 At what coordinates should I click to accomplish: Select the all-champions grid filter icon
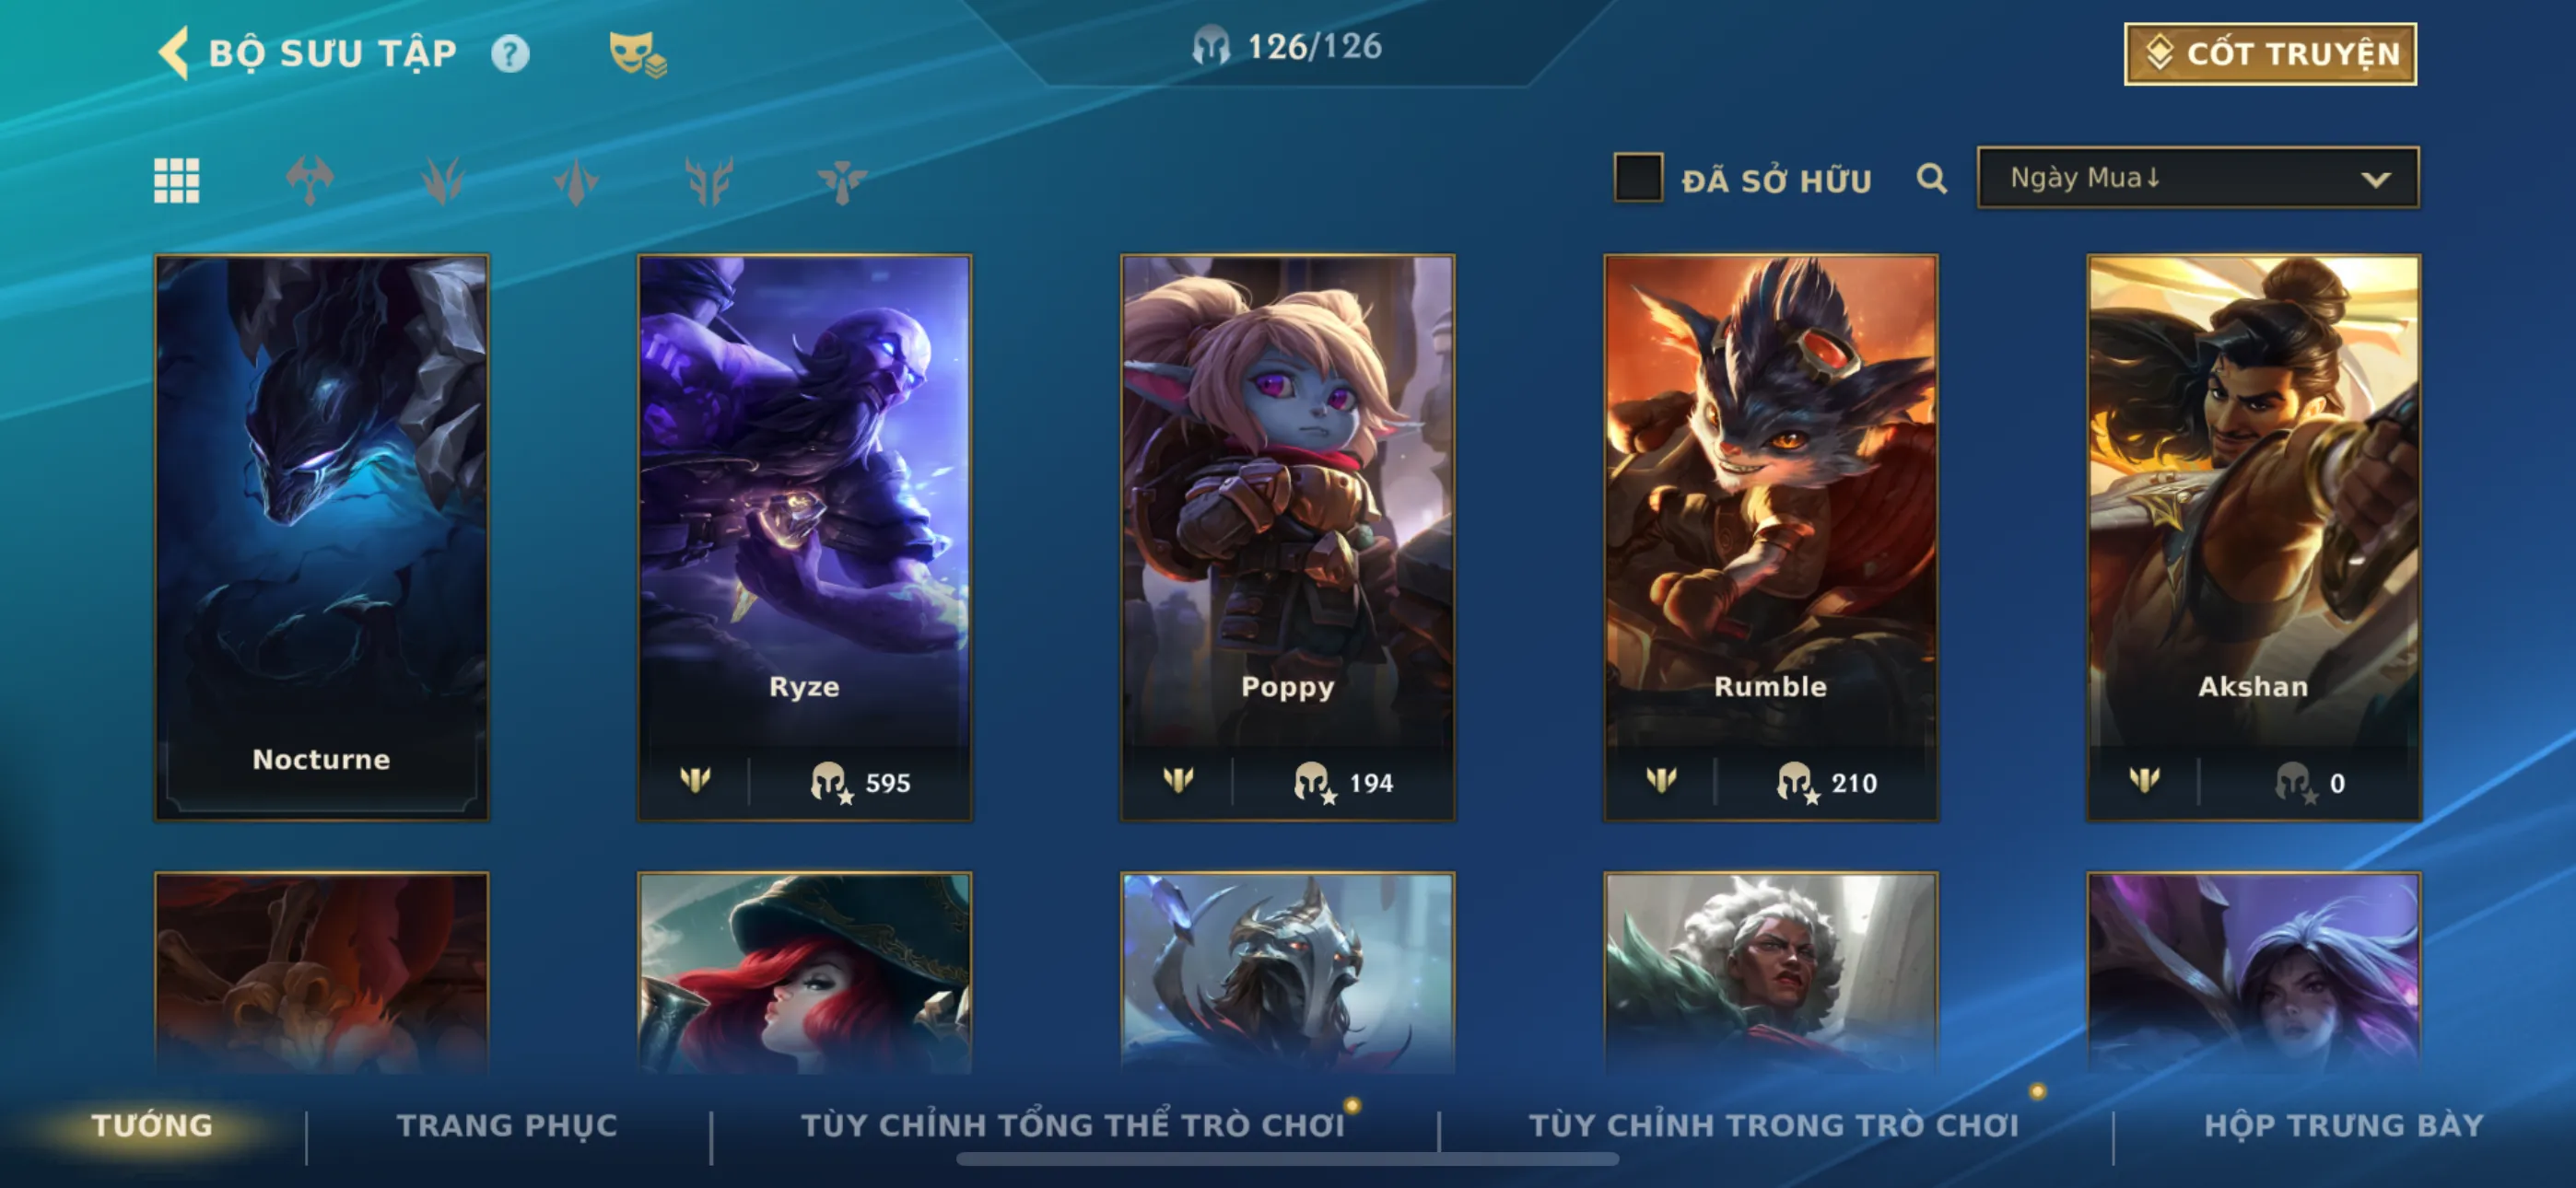[x=177, y=181]
